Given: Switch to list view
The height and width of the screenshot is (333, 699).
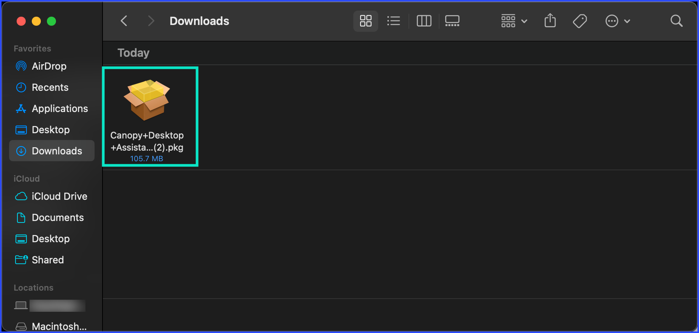Looking at the screenshot, I should [394, 21].
